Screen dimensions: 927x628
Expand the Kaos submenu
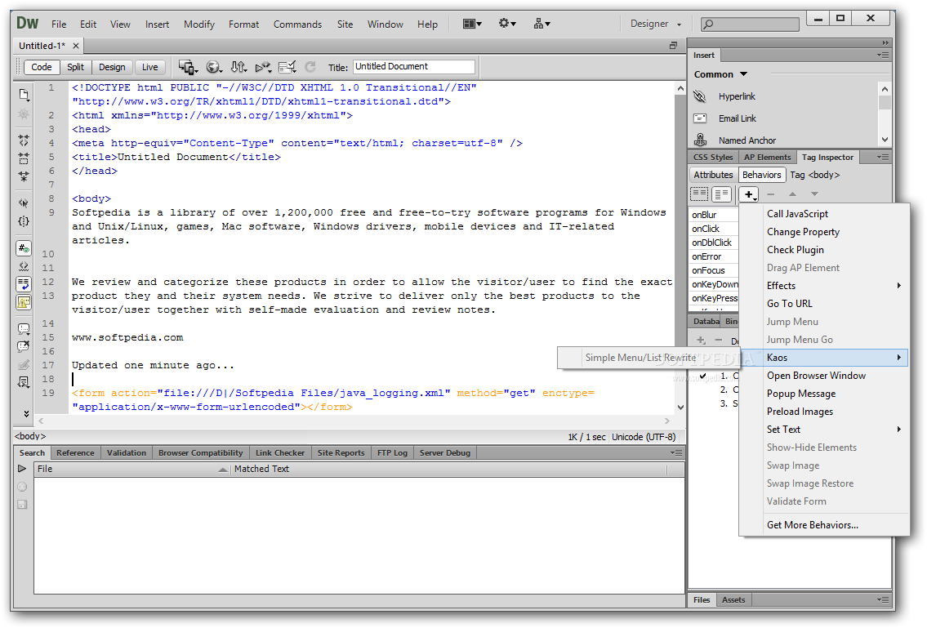pos(825,357)
